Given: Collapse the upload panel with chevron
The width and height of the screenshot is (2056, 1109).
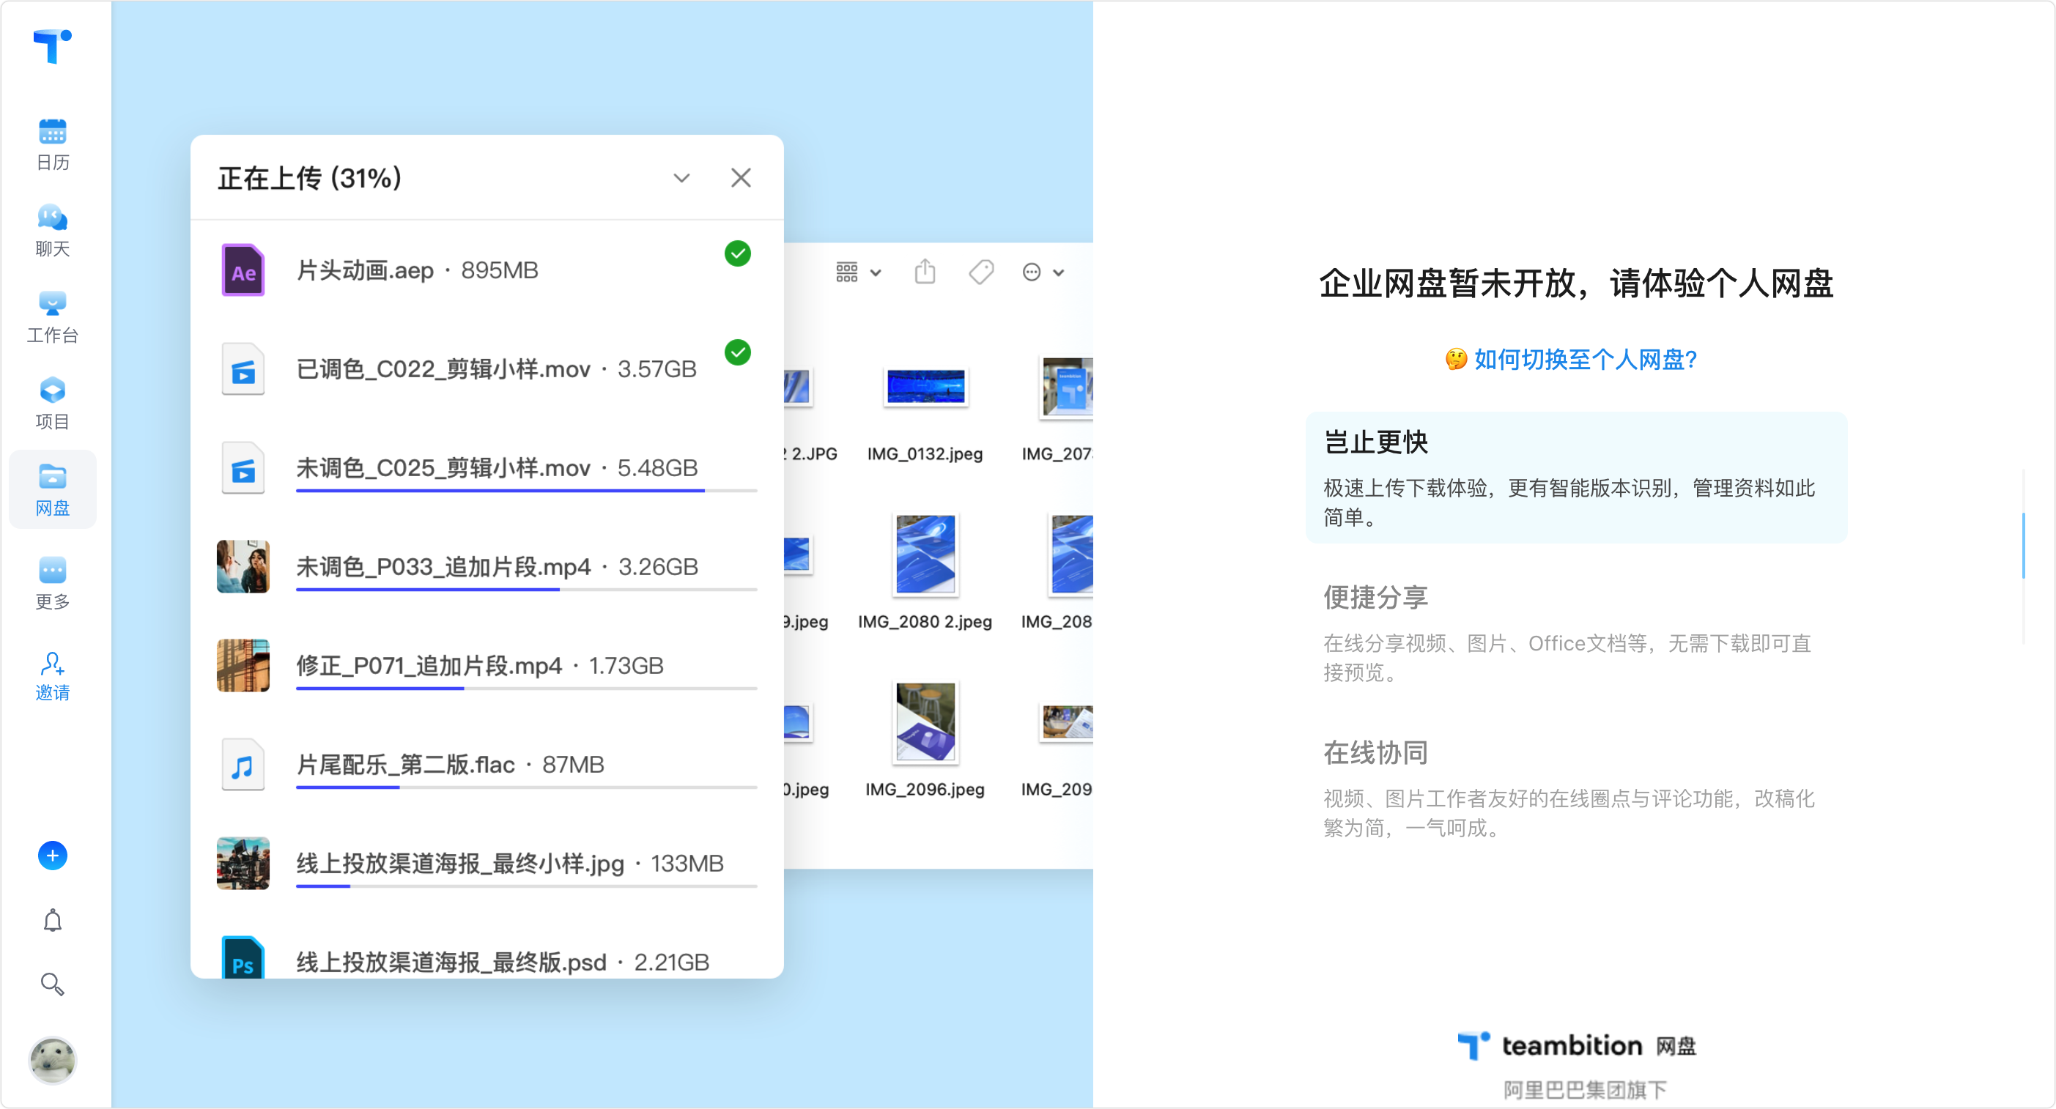Looking at the screenshot, I should (681, 178).
